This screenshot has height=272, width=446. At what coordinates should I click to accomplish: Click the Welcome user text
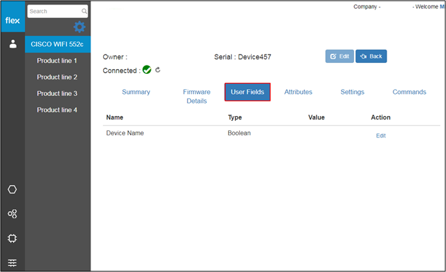click(x=429, y=6)
